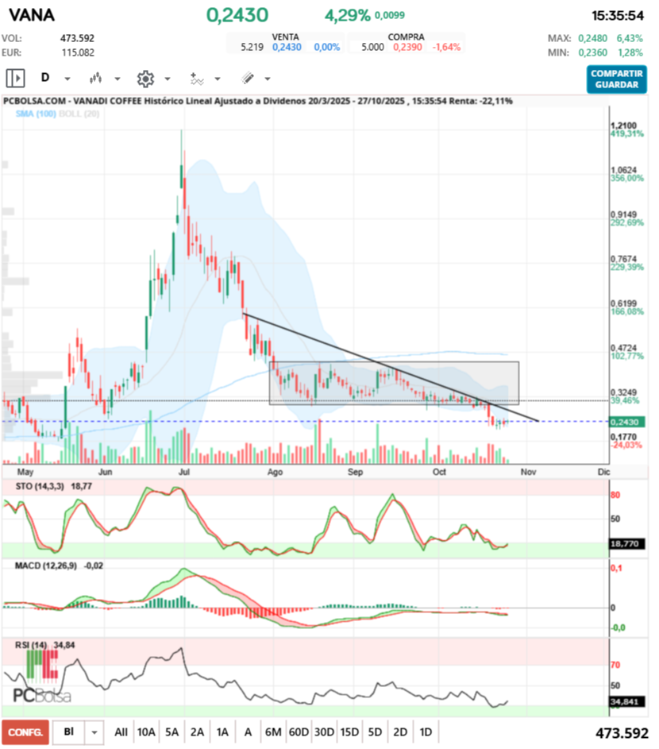Toggle the side panel icon
The image size is (659, 749).
15,78
